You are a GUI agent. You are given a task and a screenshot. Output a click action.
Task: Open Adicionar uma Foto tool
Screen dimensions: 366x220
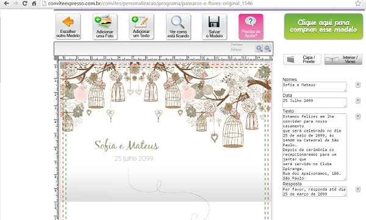coord(105,26)
